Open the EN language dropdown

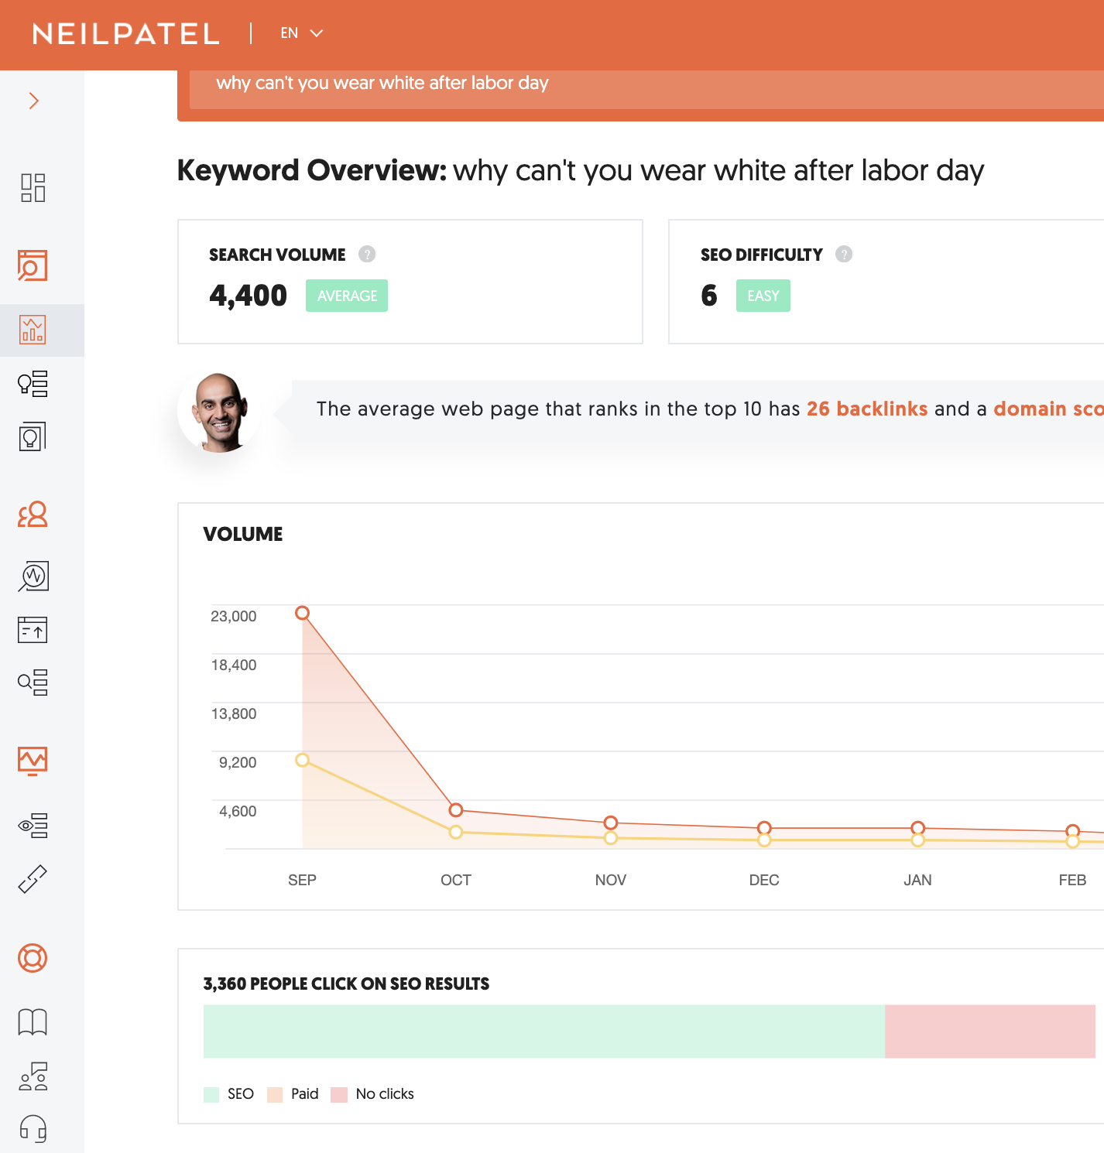tap(301, 33)
